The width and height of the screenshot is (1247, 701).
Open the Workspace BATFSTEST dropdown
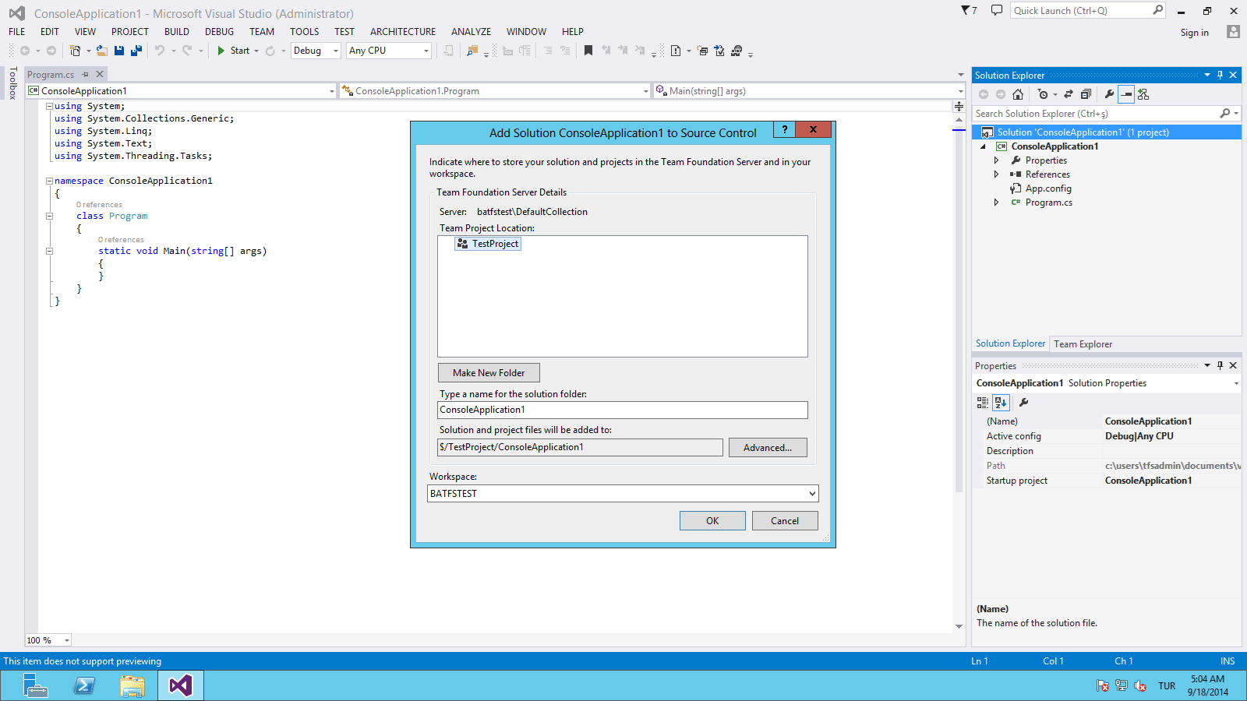coord(812,494)
